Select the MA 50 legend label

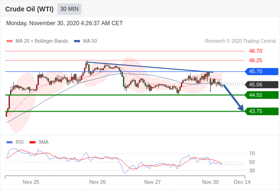tap(90, 41)
